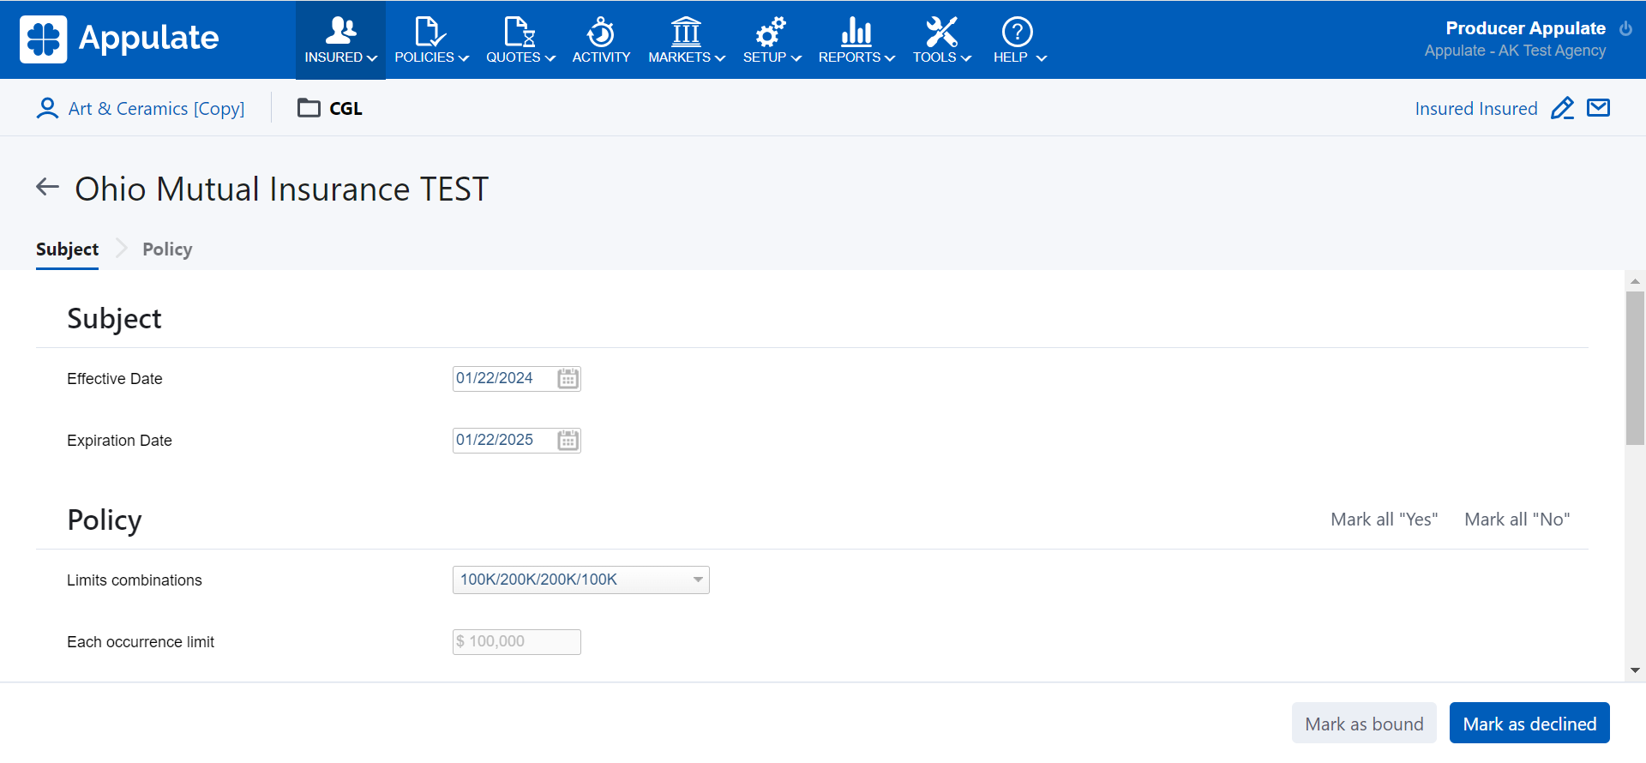Click into the Effective Date field
Image resolution: width=1646 pixels, height=763 pixels.
pyautogui.click(x=503, y=379)
